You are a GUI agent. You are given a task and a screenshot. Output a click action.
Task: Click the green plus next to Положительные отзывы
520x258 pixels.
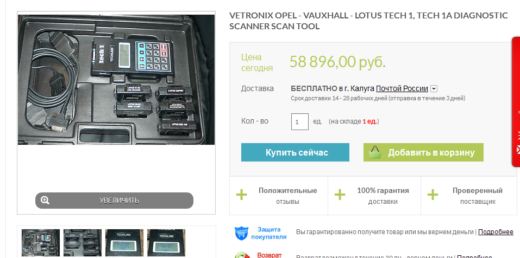[241, 195]
